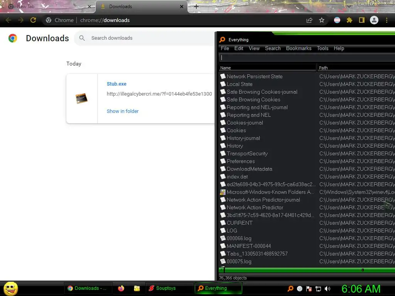Close the New Tab tab
The width and height of the screenshot is (395, 296).
(x=89, y=7)
